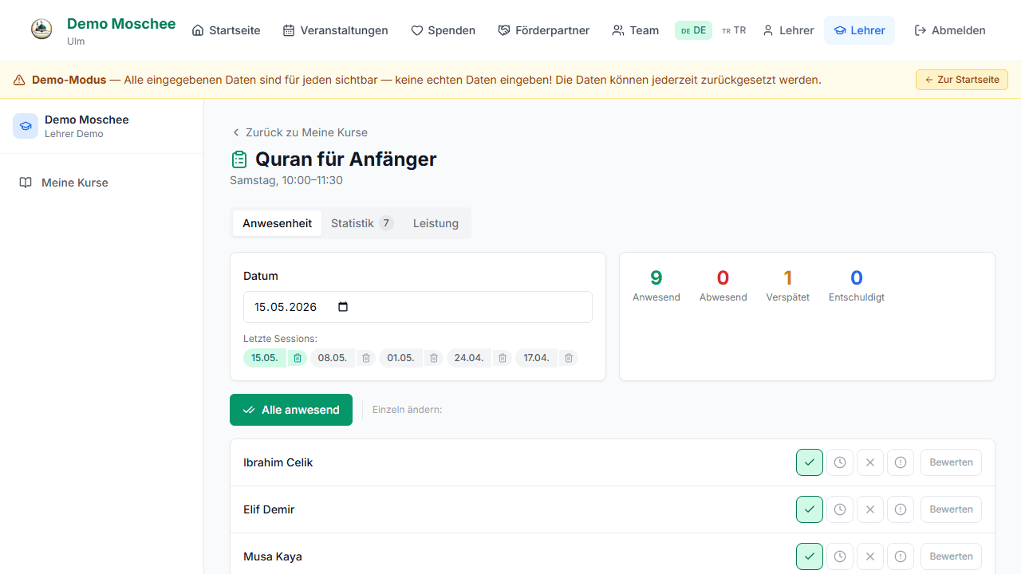The width and height of the screenshot is (1021, 574).
Task: Set Ibrahim Celik as present
Action: 810,462
